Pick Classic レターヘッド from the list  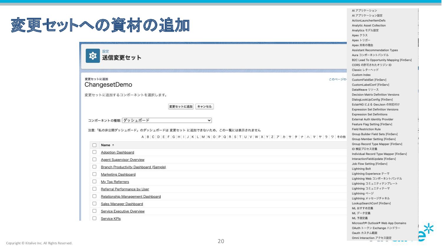(365, 70)
